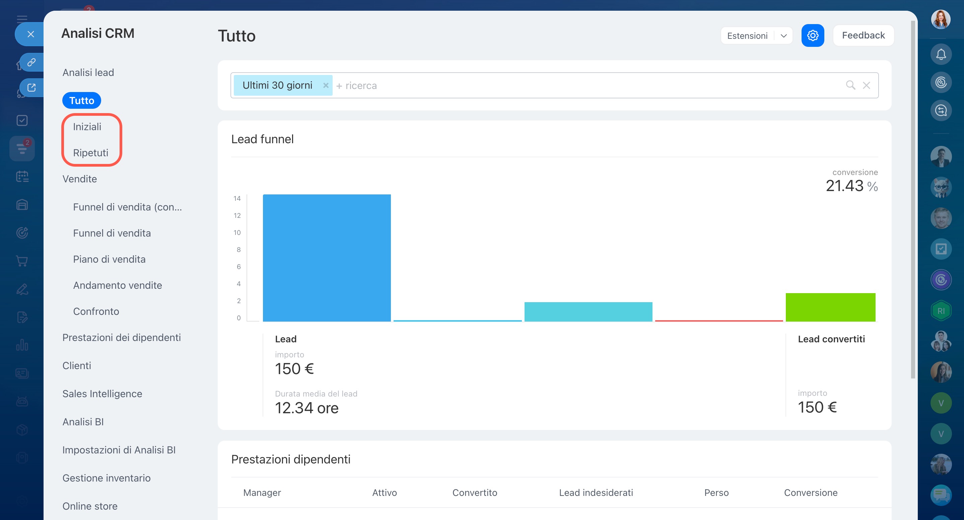Open the calendar sidebar icon
Image resolution: width=964 pixels, height=520 pixels.
tap(22, 176)
